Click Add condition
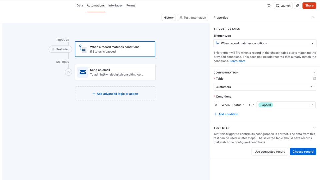This screenshot has height=180, width=320. coord(226,114)
